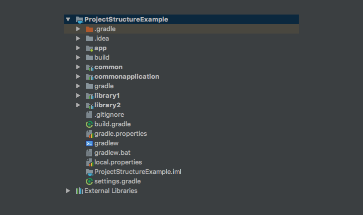
Task: Collapse the ProjectStructureExample root node
Action: [x=68, y=20]
